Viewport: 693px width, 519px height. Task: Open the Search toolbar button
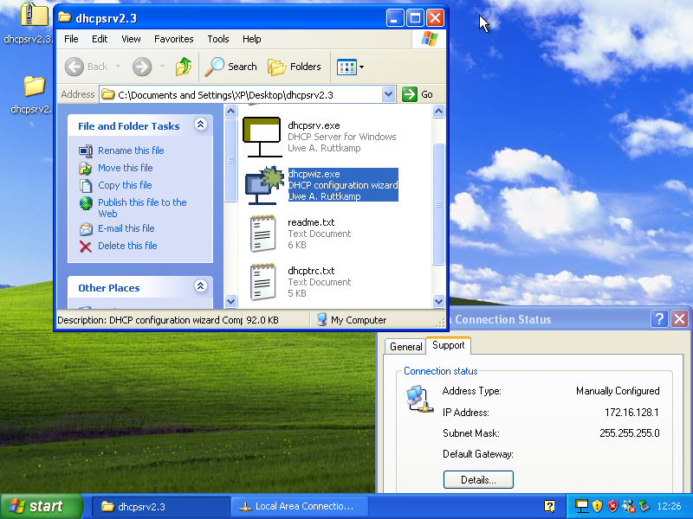point(231,67)
